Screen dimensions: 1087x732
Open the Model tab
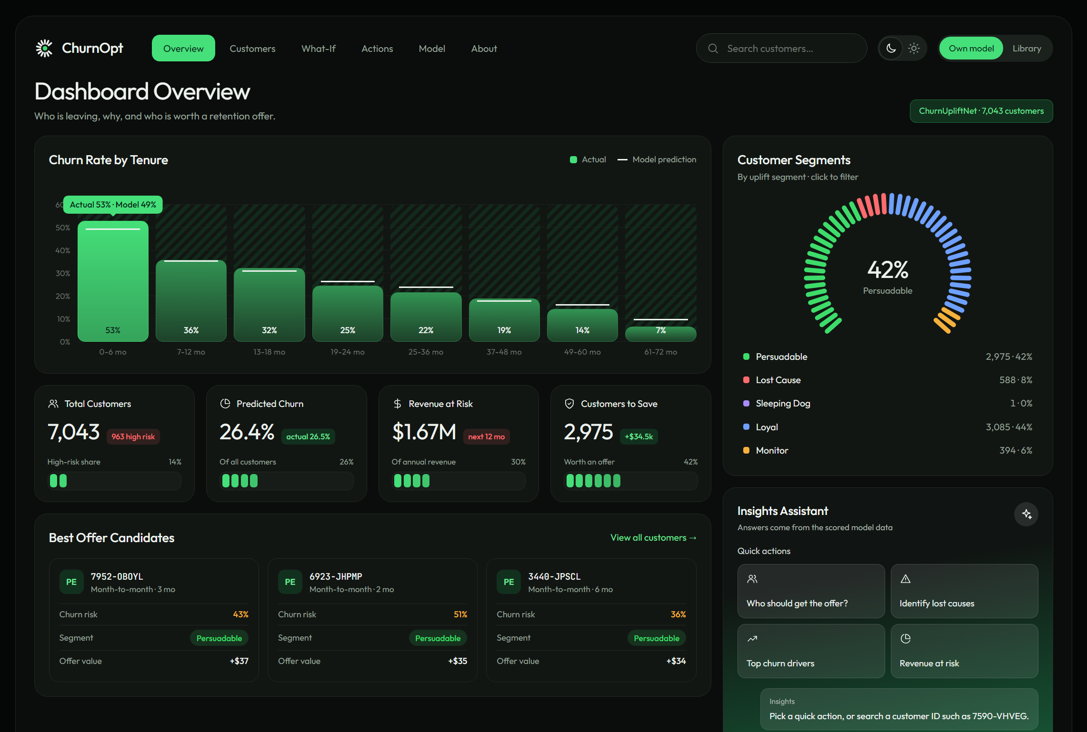click(x=432, y=48)
